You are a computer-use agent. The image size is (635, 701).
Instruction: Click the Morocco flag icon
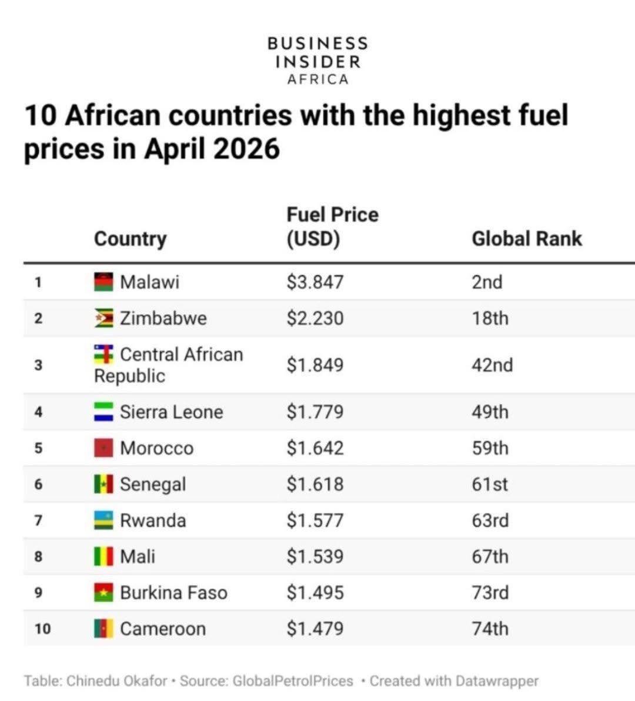[x=103, y=448]
